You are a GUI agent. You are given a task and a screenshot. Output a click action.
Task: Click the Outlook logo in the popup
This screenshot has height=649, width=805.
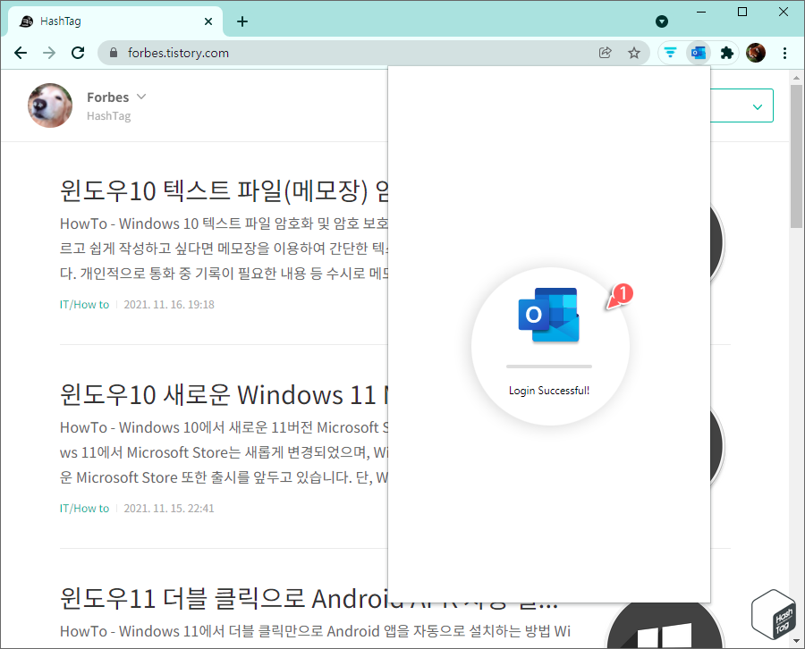(549, 315)
